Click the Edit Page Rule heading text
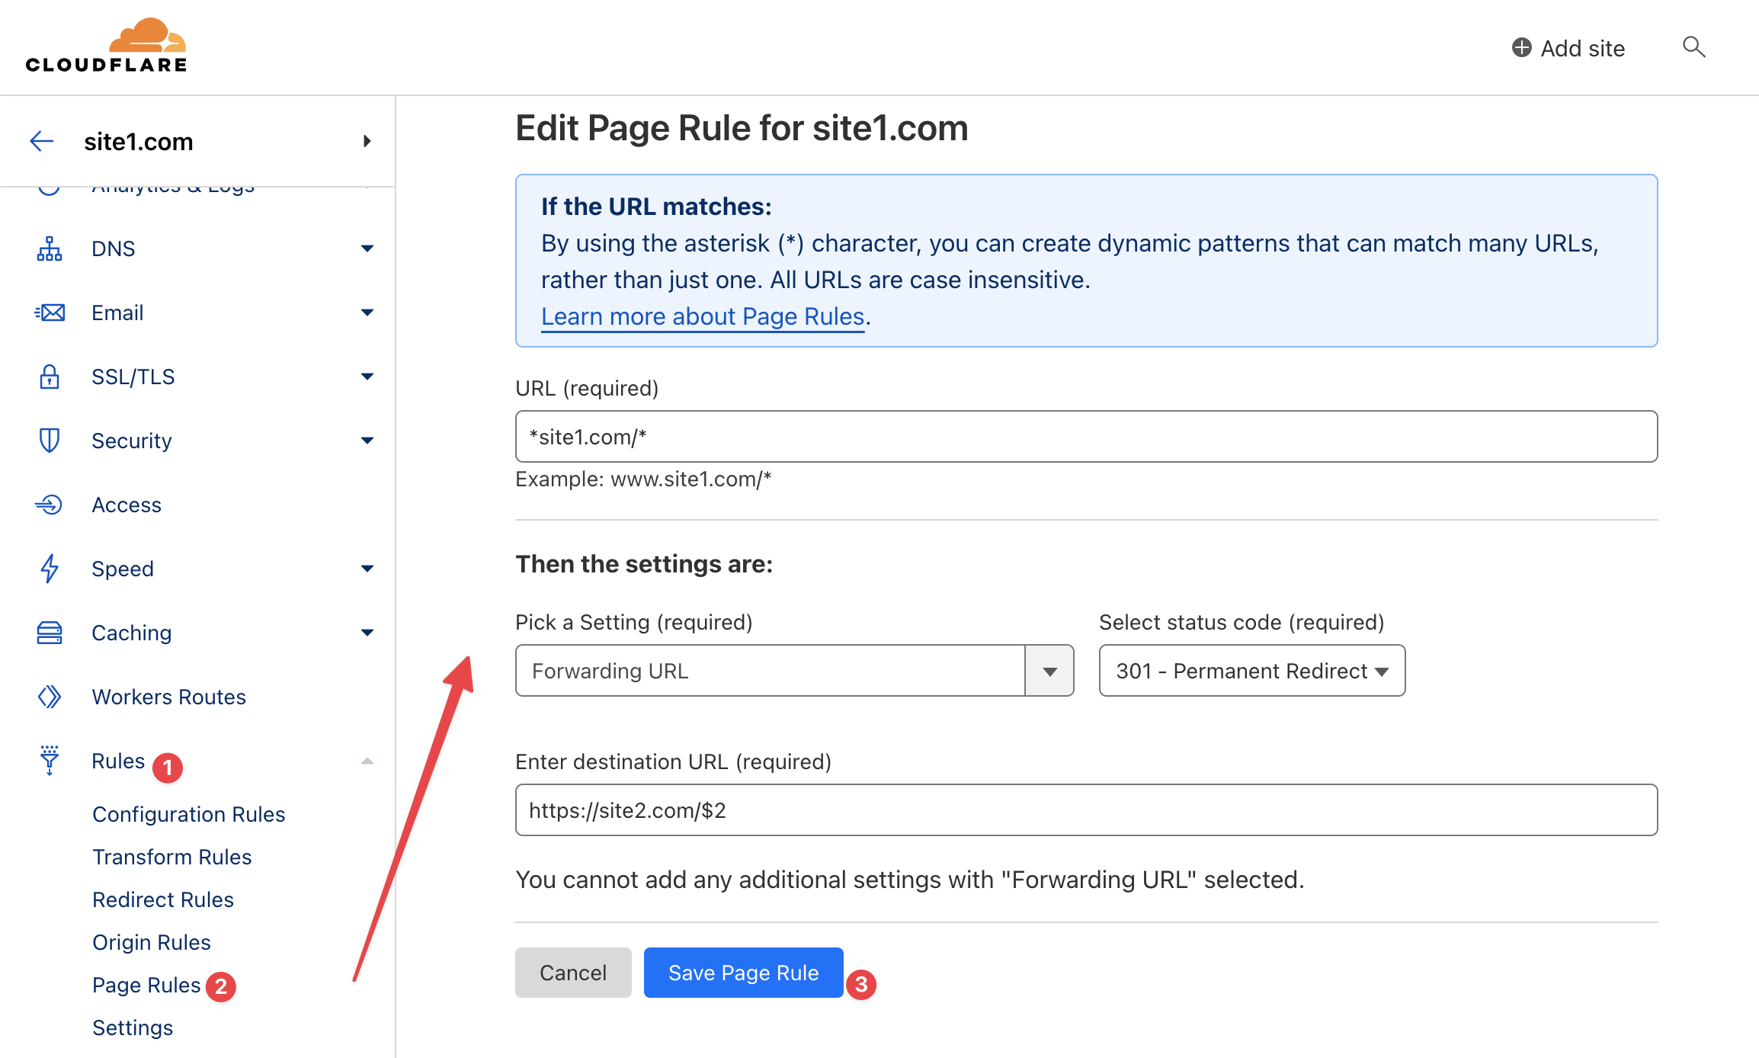 tap(742, 128)
